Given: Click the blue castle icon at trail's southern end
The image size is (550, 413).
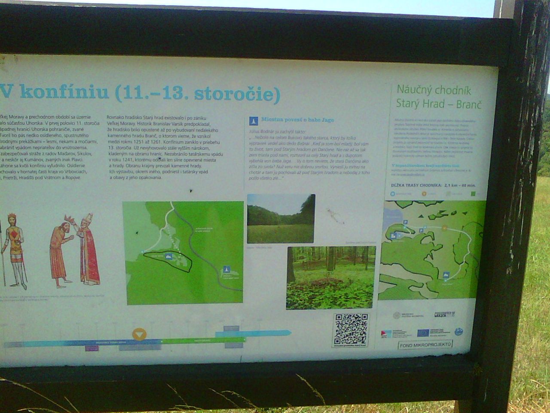Looking at the screenshot, I should (447, 275).
